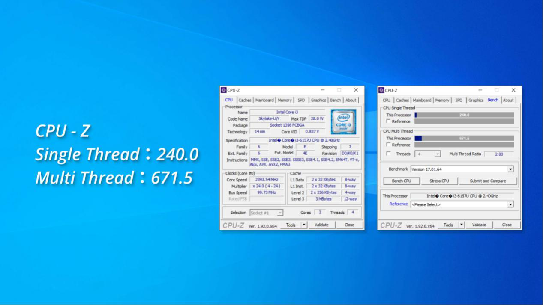Click Bus Speed 99.73 MHz value

pyautogui.click(x=267, y=193)
